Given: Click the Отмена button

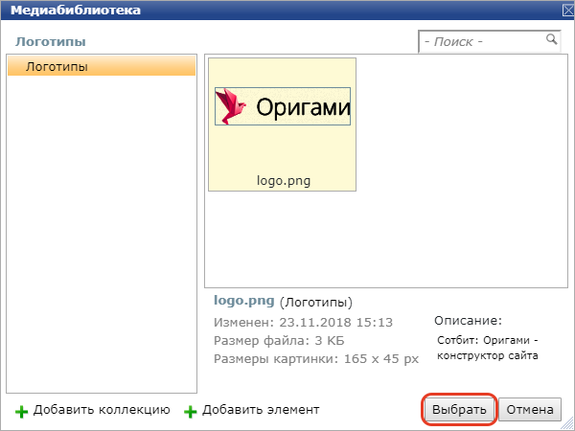Looking at the screenshot, I should (x=530, y=410).
